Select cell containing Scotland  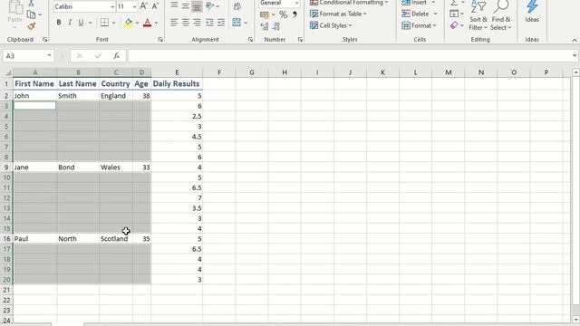(x=116, y=239)
